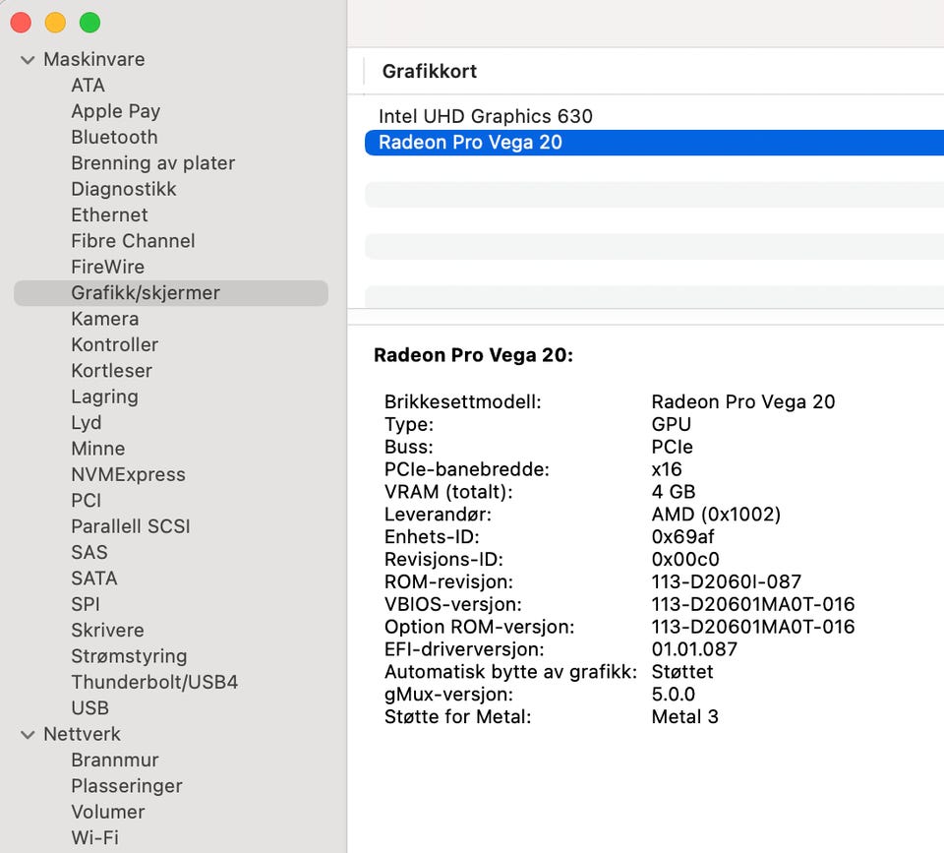Open Brenning av plater entry
Image resolution: width=944 pixels, height=853 pixels.
coord(153,163)
